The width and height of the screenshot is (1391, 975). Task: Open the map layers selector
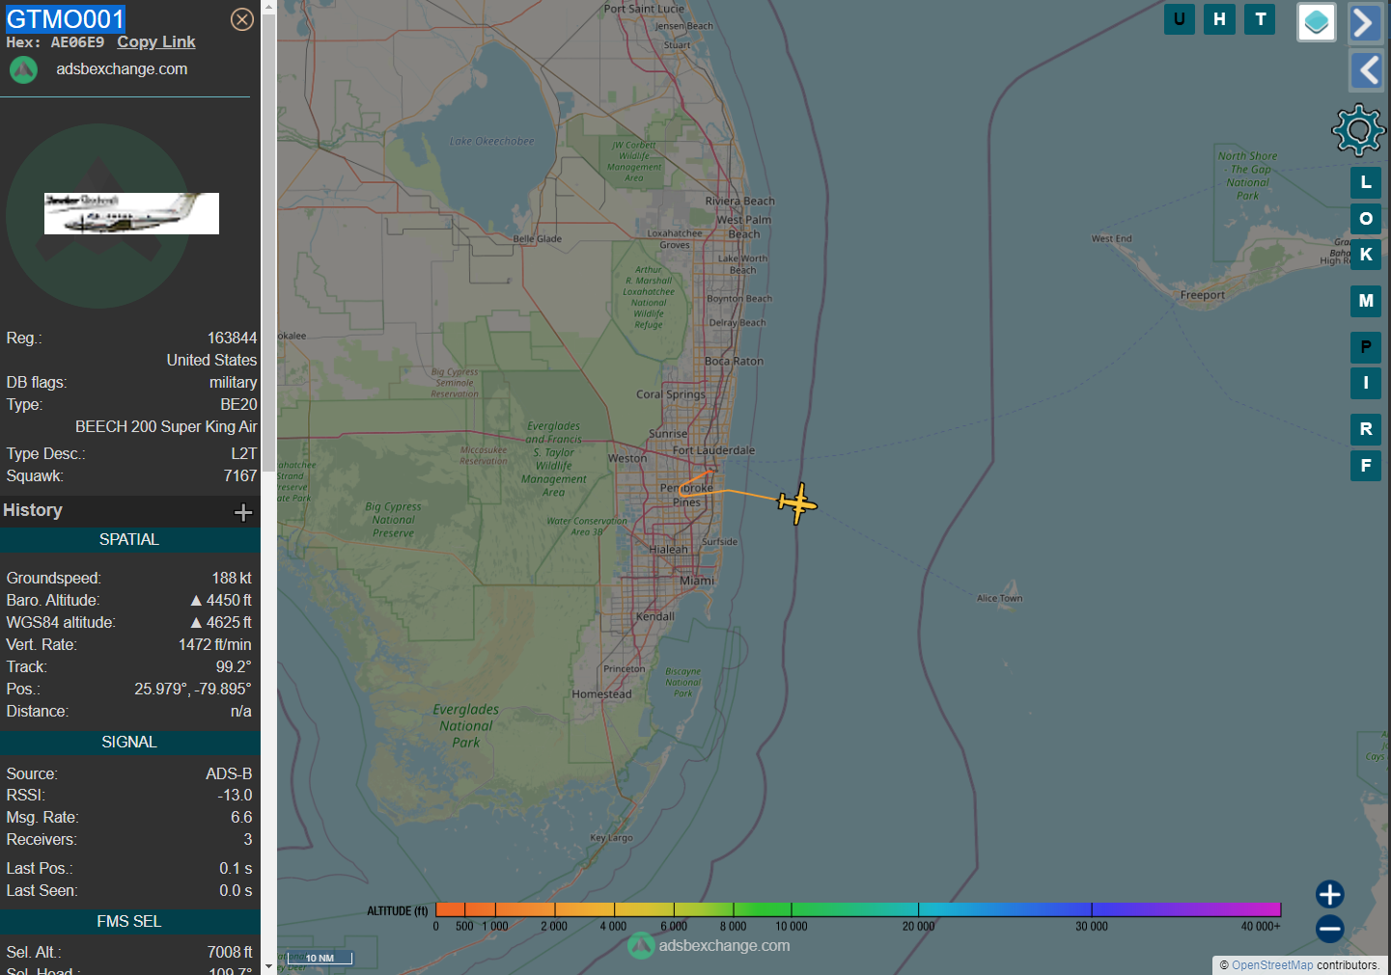(1316, 21)
